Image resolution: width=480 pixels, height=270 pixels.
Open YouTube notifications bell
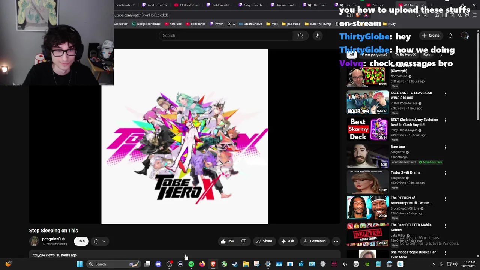[450, 36]
